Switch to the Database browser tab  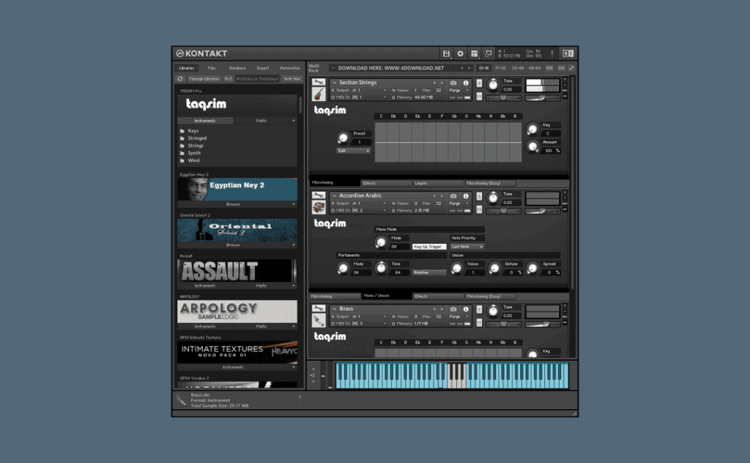click(x=237, y=68)
